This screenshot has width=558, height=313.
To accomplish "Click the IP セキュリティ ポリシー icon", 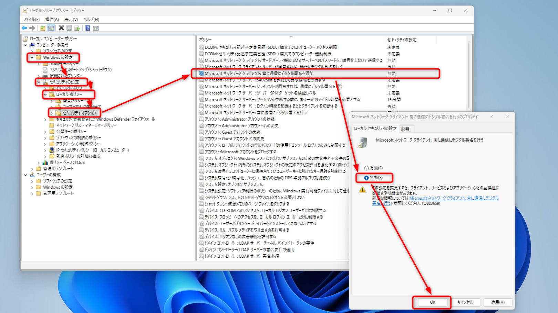I will tap(52, 150).
